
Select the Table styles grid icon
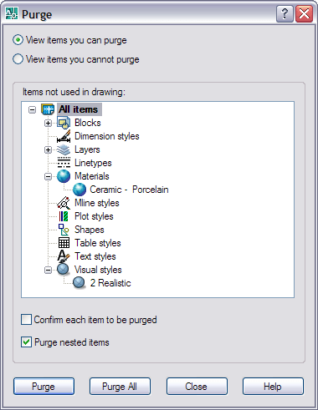[64, 243]
